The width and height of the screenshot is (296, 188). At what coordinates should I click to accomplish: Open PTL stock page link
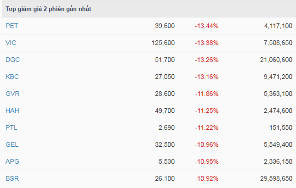(x=11, y=127)
